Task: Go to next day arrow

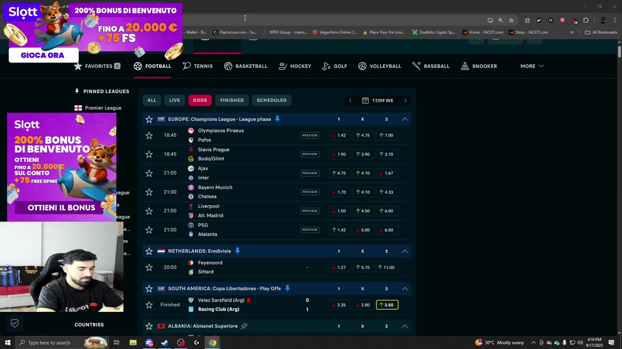Action: click(x=405, y=100)
